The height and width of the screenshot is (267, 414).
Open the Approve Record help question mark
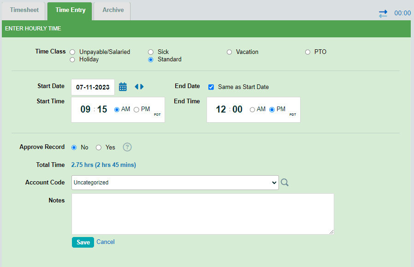coord(127,147)
